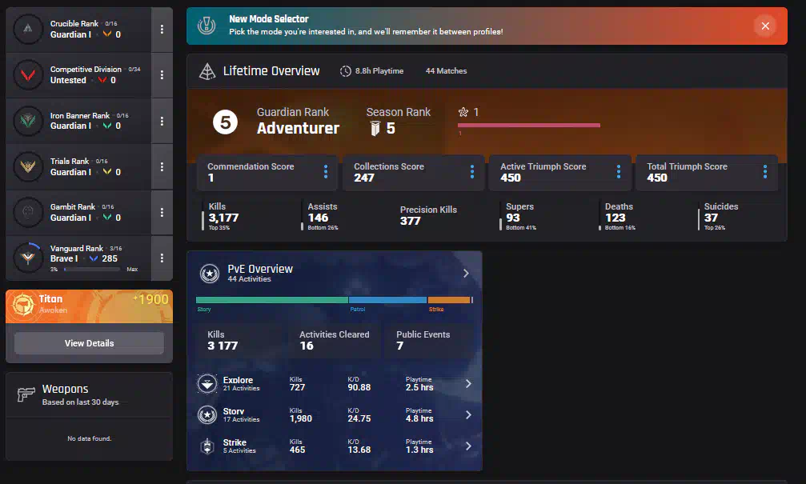Open the Vanguard Rank three-dot menu
806x484 pixels.
click(x=162, y=258)
